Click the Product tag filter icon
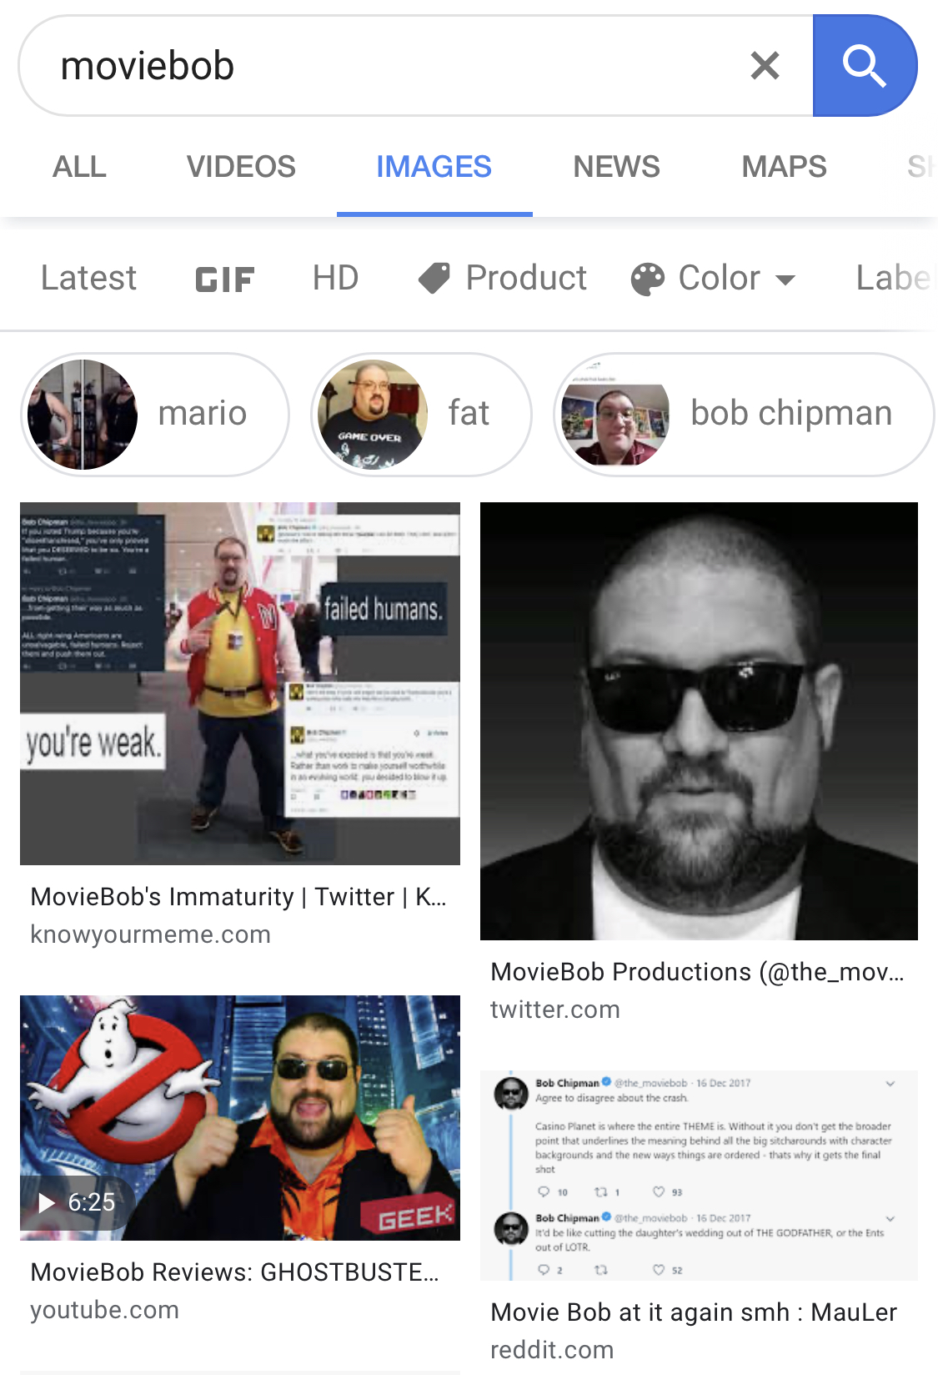 (x=434, y=279)
